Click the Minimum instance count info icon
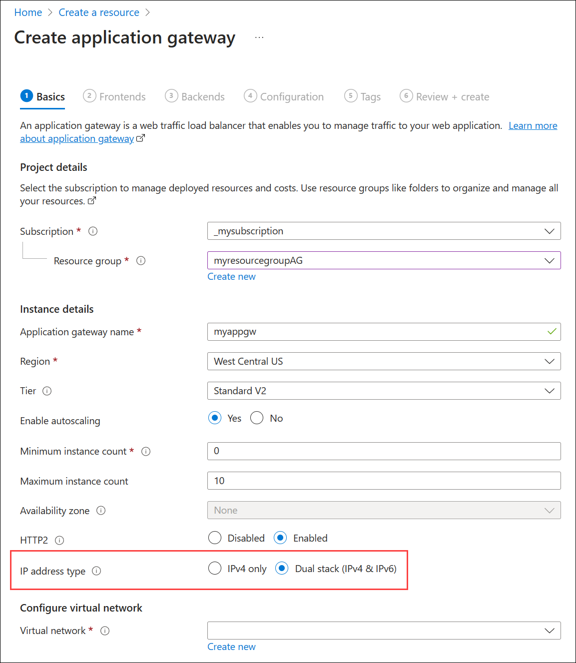 [145, 451]
